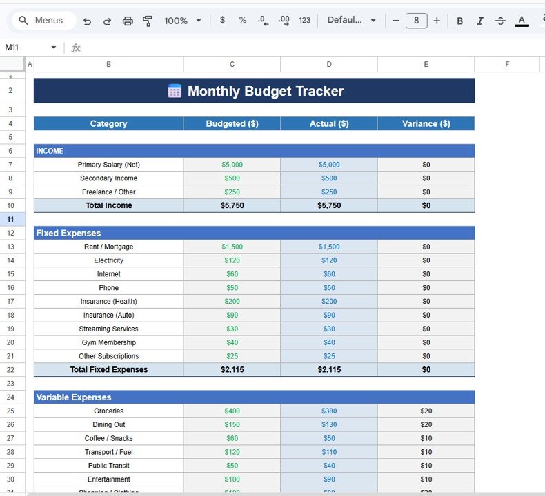The width and height of the screenshot is (545, 496).
Task: Select the Entertainment budgeted $100 cell
Action: pos(232,479)
